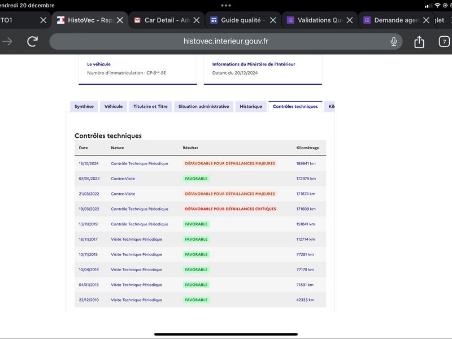Open the Synthèse tab
Viewport: 452px width, 339px height.
84,106
